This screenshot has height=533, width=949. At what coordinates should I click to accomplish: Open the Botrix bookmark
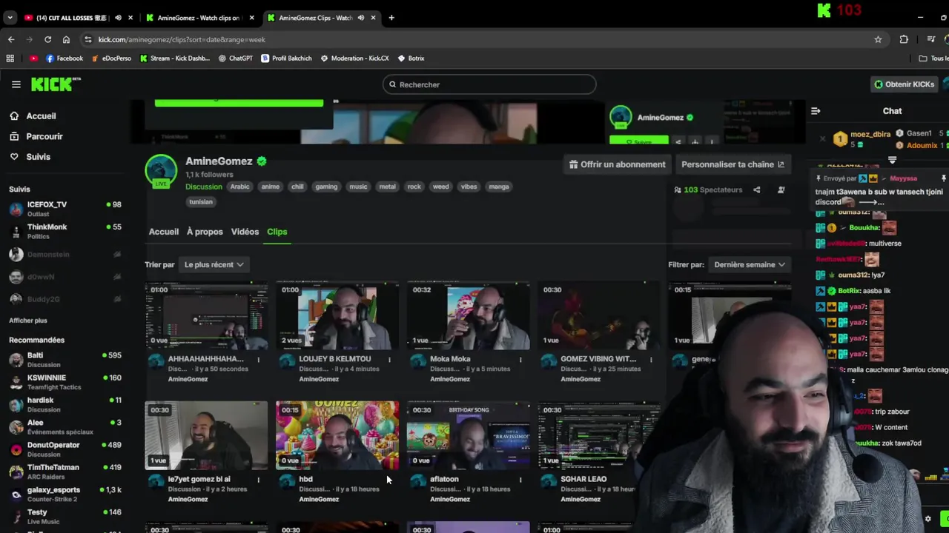[x=411, y=58]
